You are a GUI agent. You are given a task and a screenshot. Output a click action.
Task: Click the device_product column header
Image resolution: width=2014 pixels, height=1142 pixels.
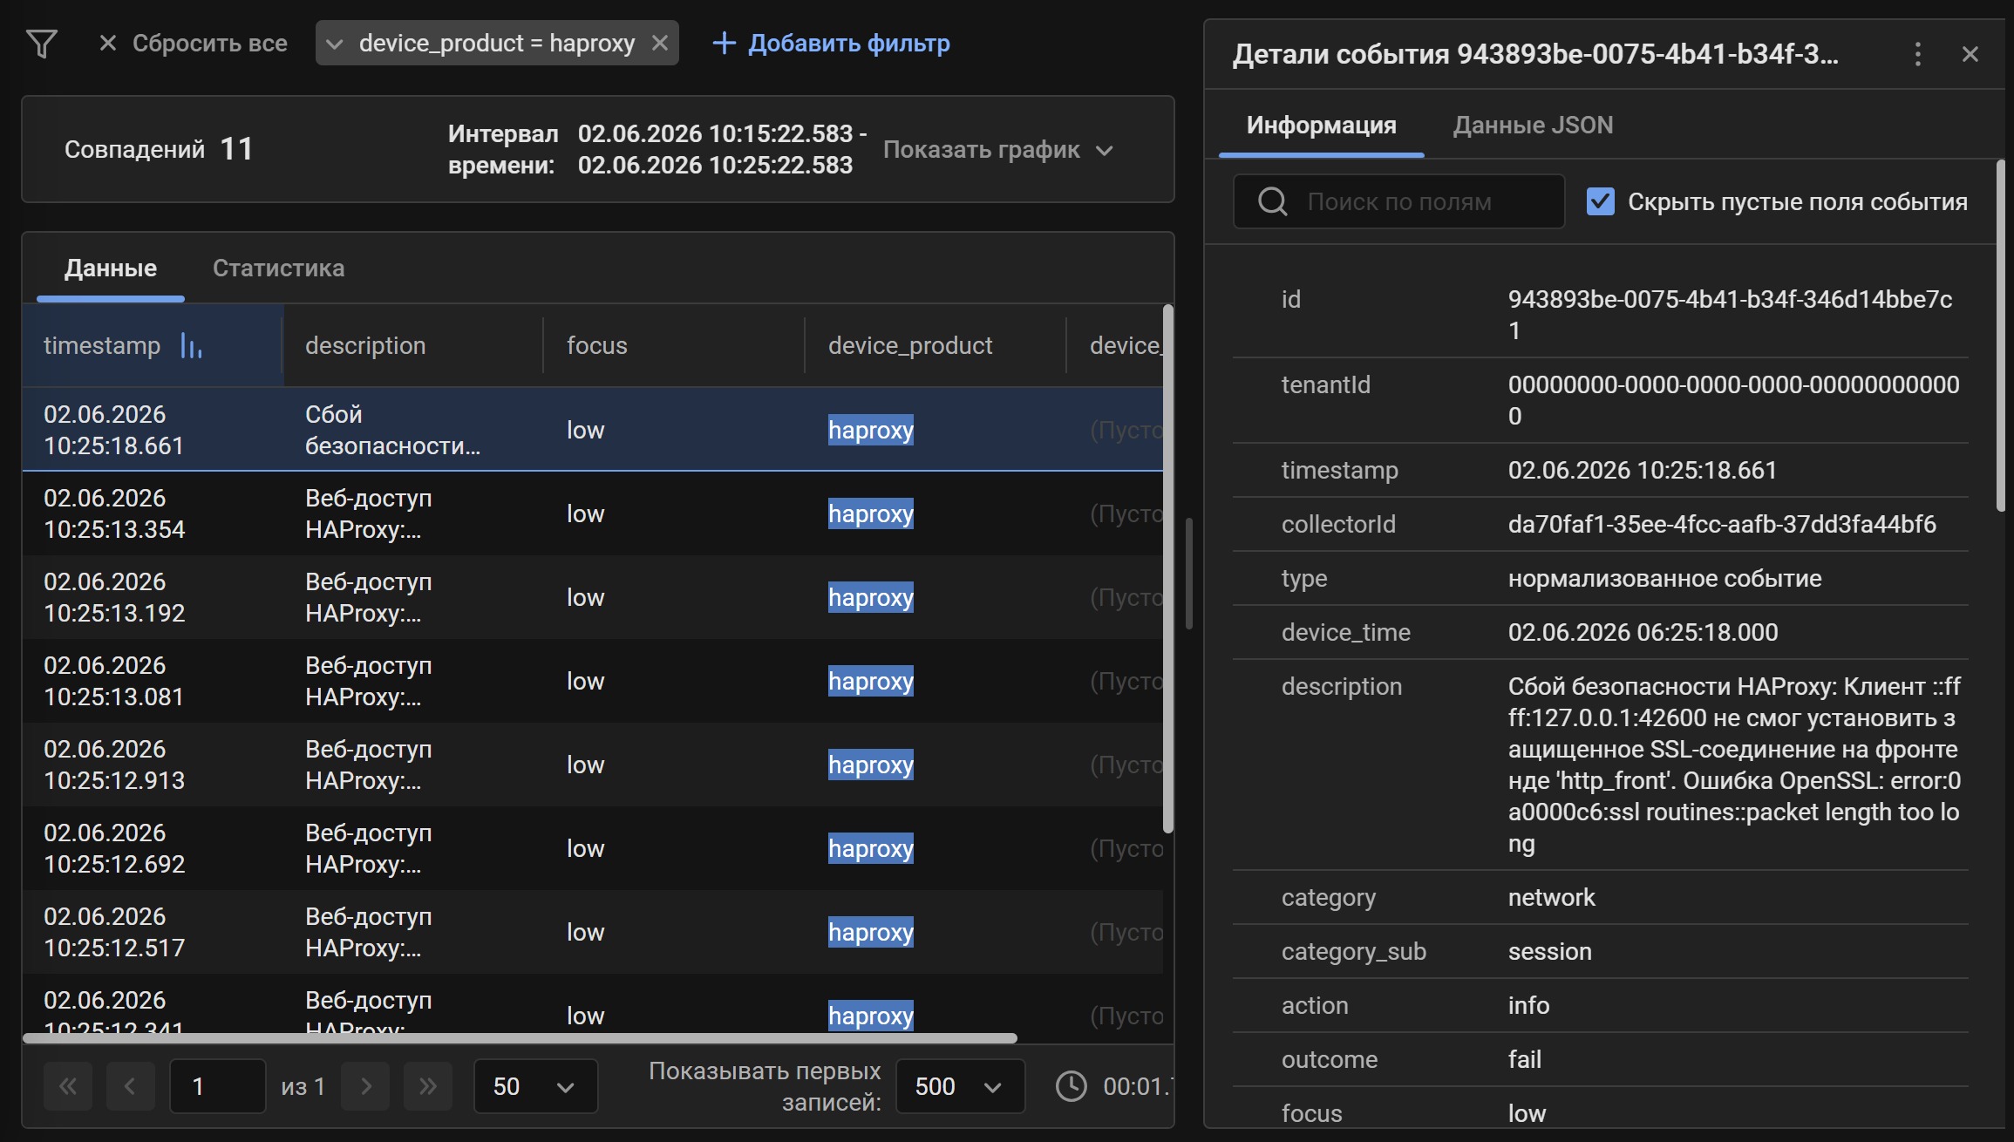(x=910, y=345)
